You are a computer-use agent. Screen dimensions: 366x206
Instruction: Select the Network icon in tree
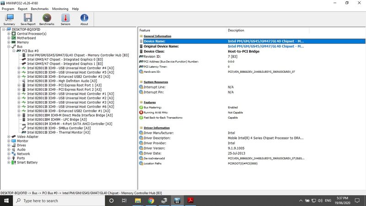click(x=14, y=154)
